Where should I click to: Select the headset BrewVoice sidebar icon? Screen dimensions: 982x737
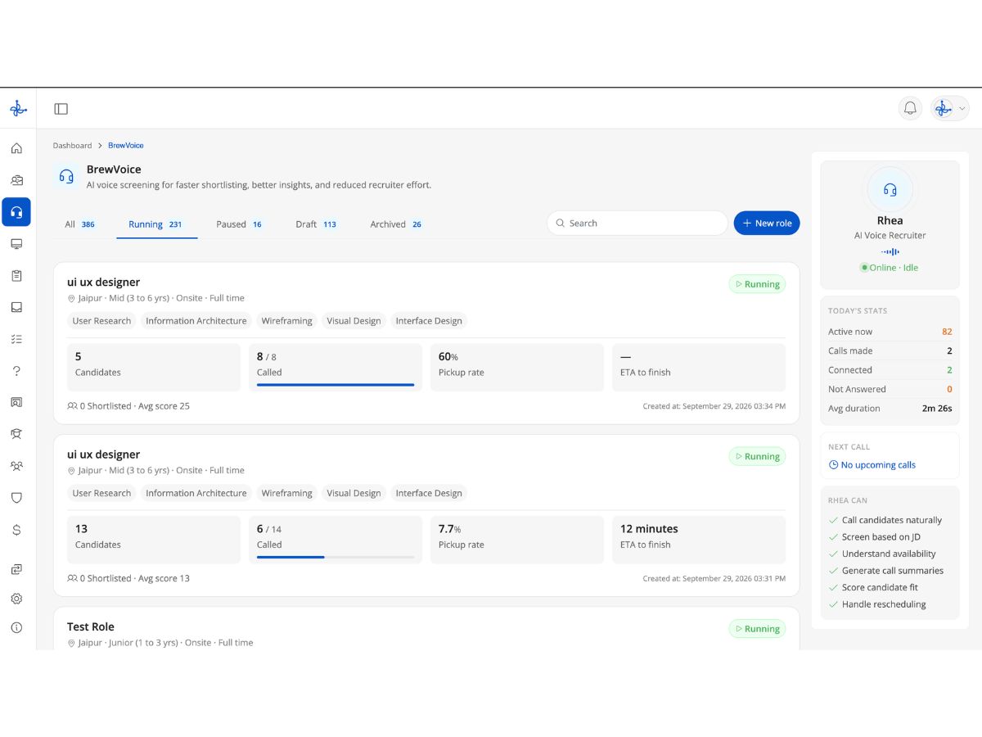[16, 212]
